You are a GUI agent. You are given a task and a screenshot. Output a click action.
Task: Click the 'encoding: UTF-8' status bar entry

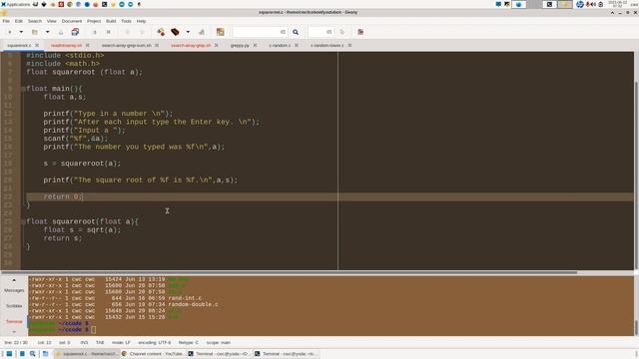pyautogui.click(x=155, y=343)
